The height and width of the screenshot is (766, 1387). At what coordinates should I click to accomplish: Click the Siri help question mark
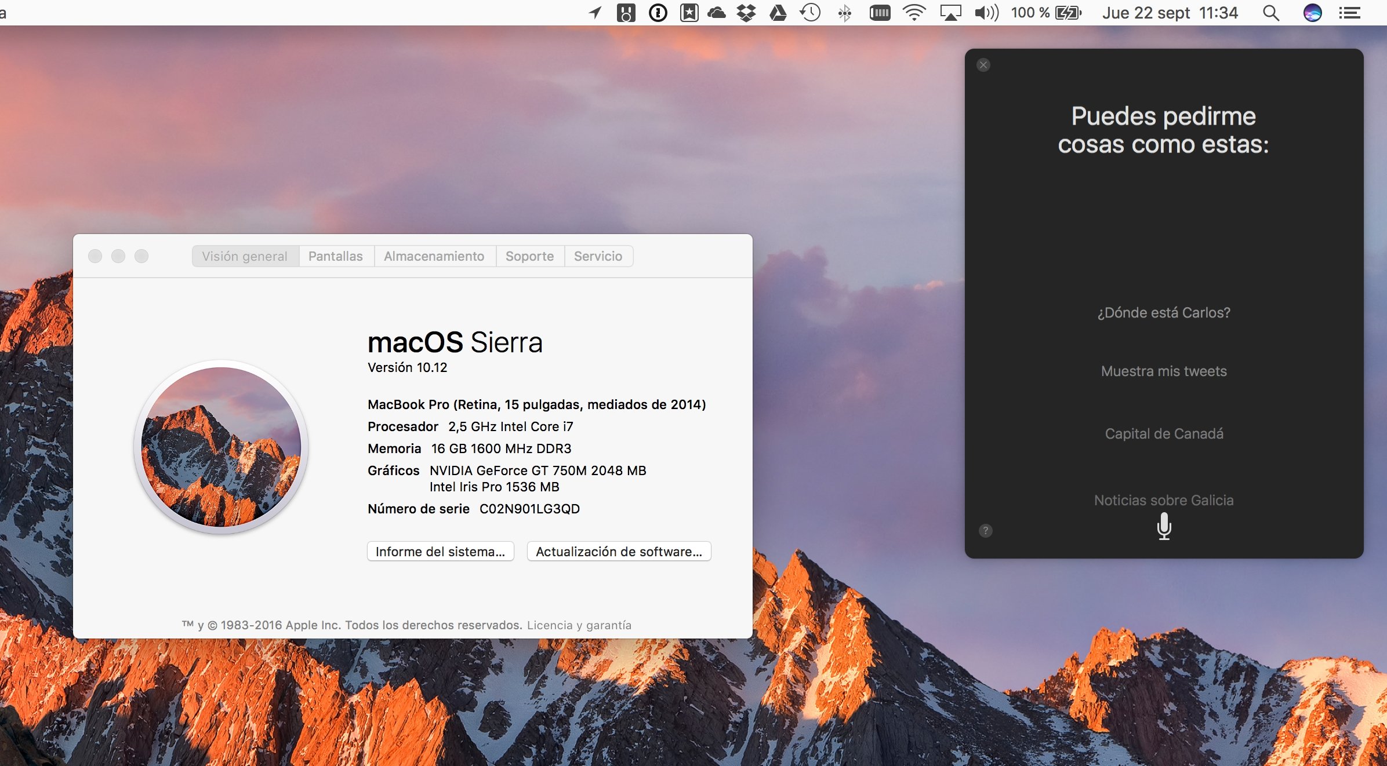pos(986,531)
